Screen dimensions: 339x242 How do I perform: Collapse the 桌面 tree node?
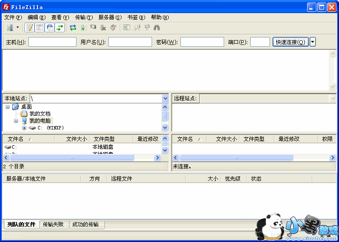tap(7, 107)
